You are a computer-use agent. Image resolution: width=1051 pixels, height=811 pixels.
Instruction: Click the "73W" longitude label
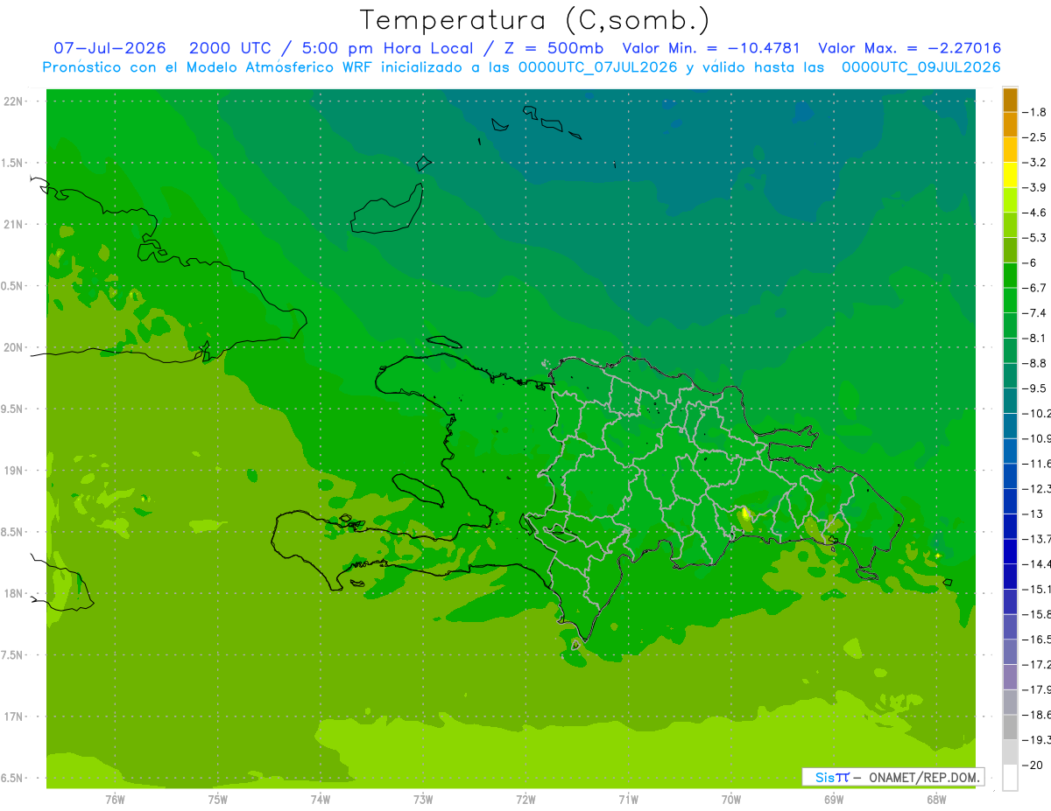(x=423, y=799)
